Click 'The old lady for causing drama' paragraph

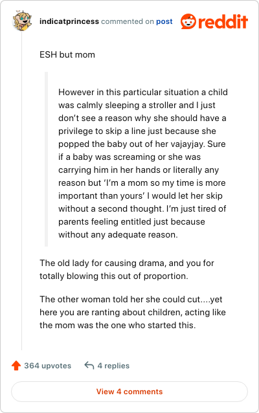(x=127, y=269)
